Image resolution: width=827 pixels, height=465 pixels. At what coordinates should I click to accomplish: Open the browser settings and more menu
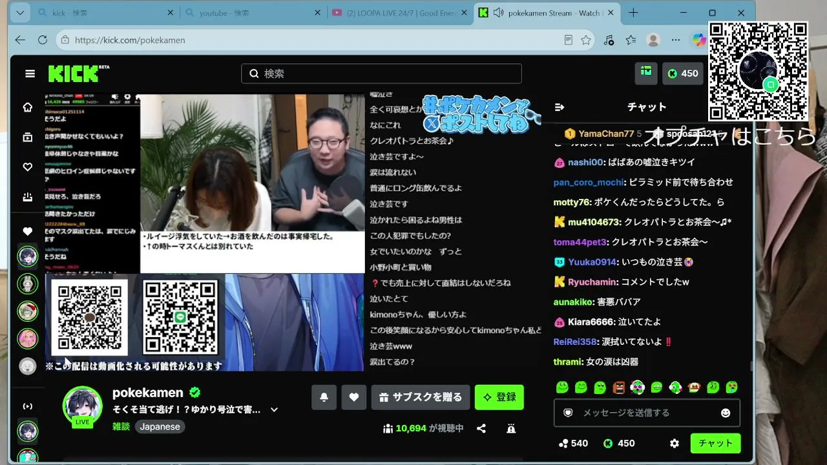click(676, 40)
